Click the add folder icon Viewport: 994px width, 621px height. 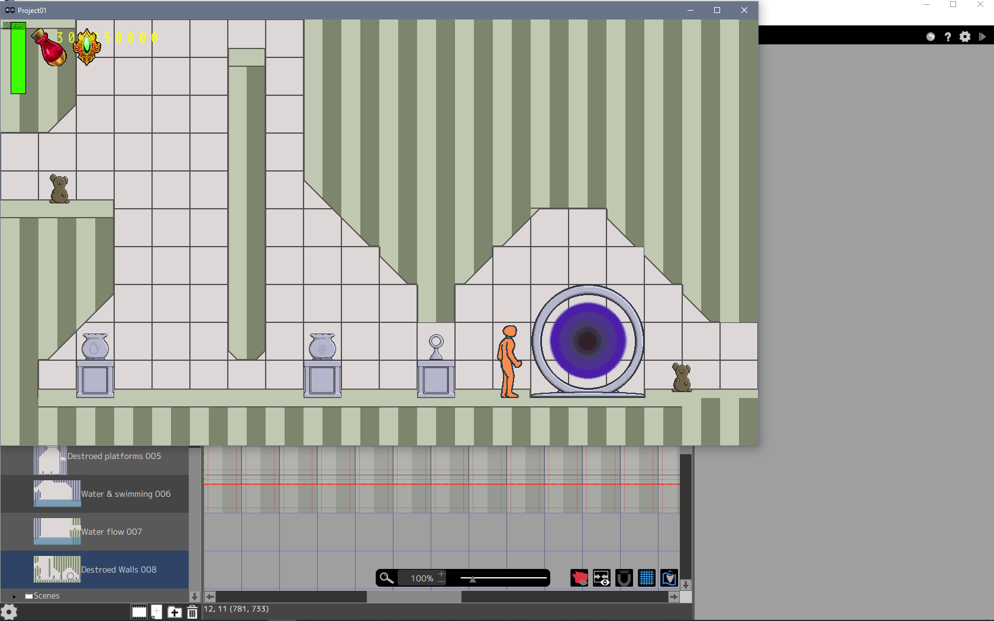click(175, 612)
